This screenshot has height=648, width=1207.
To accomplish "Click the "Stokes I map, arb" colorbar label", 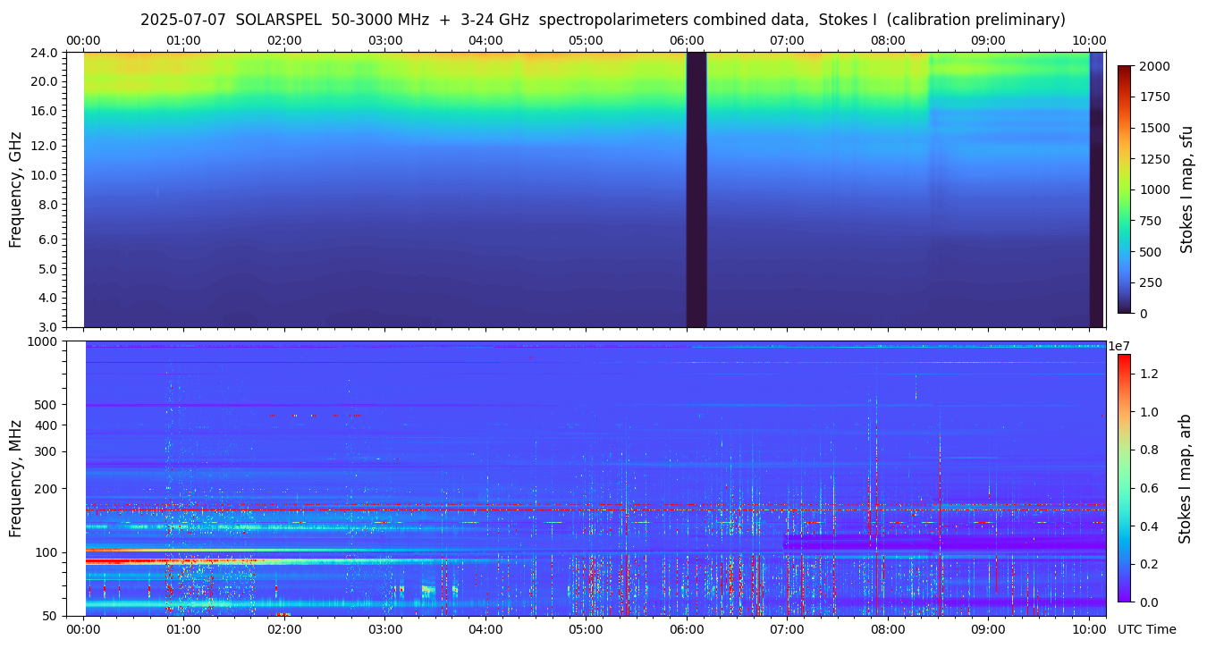I will [1185, 478].
